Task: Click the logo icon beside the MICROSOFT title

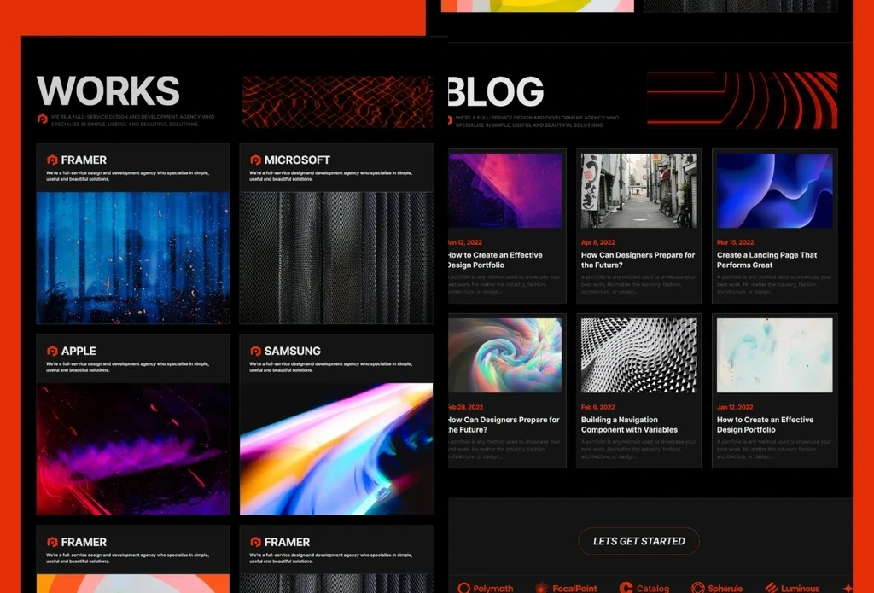Action: tap(255, 160)
